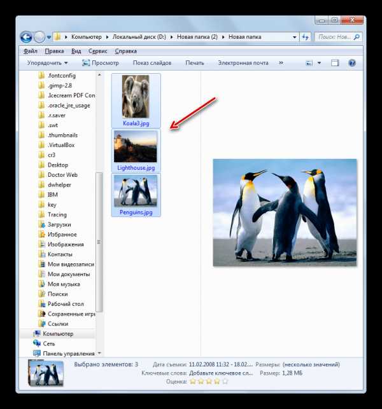Click the .gimp-2.8 folder icon
Image resolution: width=382 pixels, height=409 pixels.
(x=41, y=86)
